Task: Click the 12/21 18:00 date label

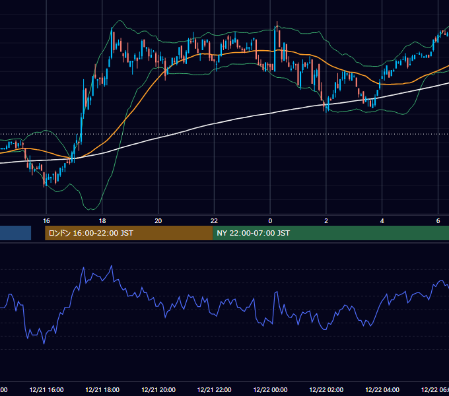Action: (x=102, y=389)
